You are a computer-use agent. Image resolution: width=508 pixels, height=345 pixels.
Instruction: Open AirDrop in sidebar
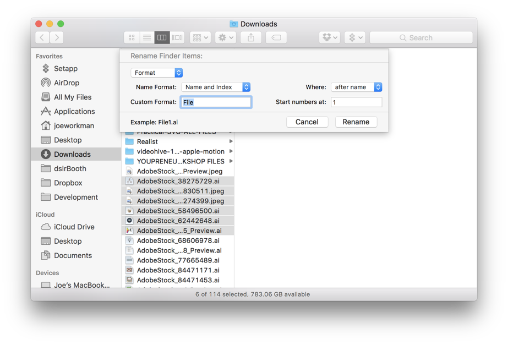[76, 83]
